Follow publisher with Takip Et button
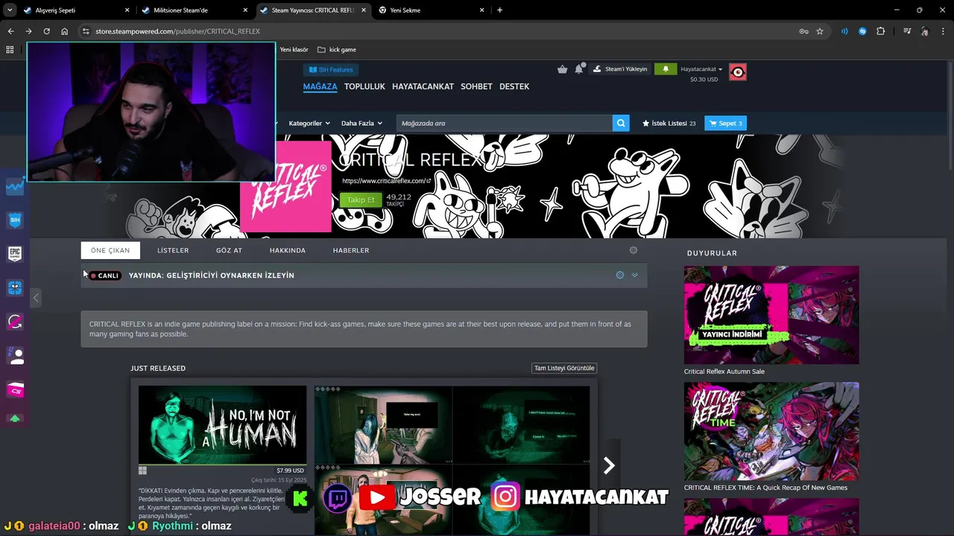Image resolution: width=954 pixels, height=536 pixels. 361,200
